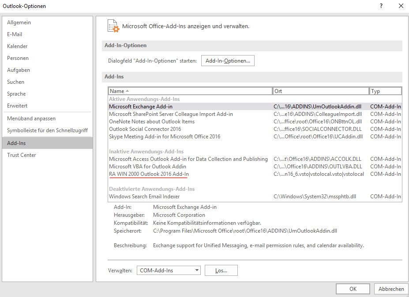The height and width of the screenshot is (297, 409).
Task: Click the Typ column header
Action: click(385, 91)
